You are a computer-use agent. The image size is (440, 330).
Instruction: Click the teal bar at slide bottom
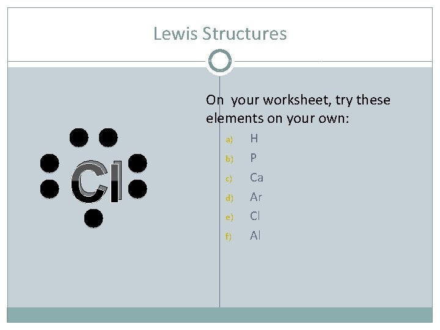pyautogui.click(x=220, y=315)
